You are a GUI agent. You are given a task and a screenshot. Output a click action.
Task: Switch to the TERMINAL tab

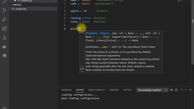114,90
